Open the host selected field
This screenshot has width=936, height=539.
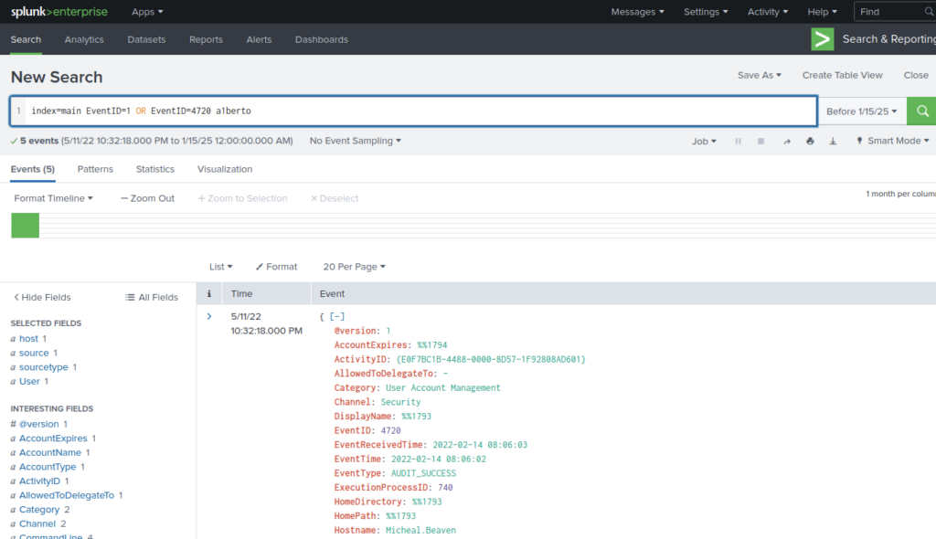pos(28,338)
